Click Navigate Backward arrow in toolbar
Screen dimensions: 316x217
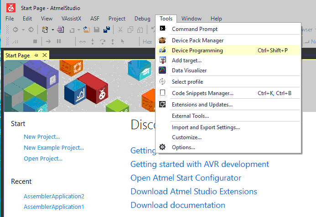point(16,30)
